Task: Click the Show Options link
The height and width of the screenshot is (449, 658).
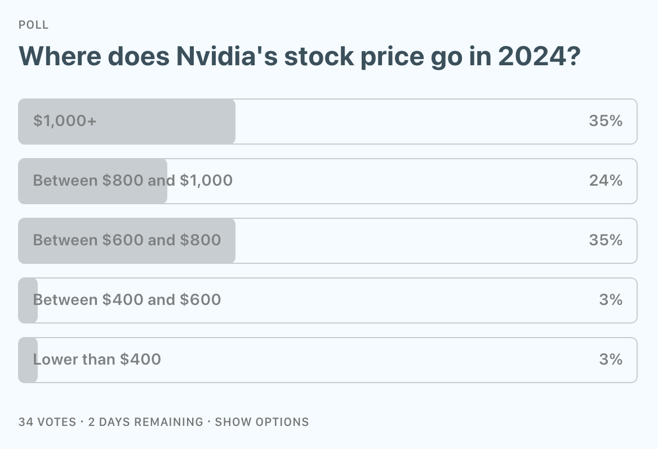Action: (x=262, y=422)
